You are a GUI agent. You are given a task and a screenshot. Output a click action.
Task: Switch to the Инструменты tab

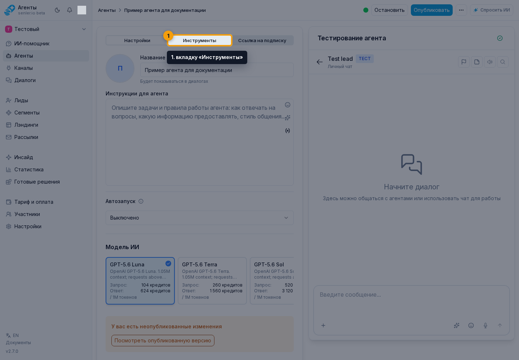pos(200,40)
